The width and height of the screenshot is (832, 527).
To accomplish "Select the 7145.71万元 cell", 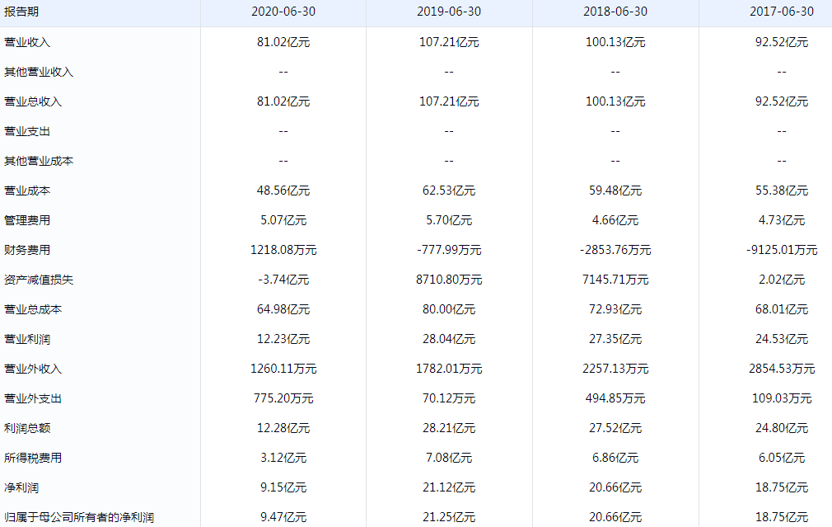I will pos(615,280).
